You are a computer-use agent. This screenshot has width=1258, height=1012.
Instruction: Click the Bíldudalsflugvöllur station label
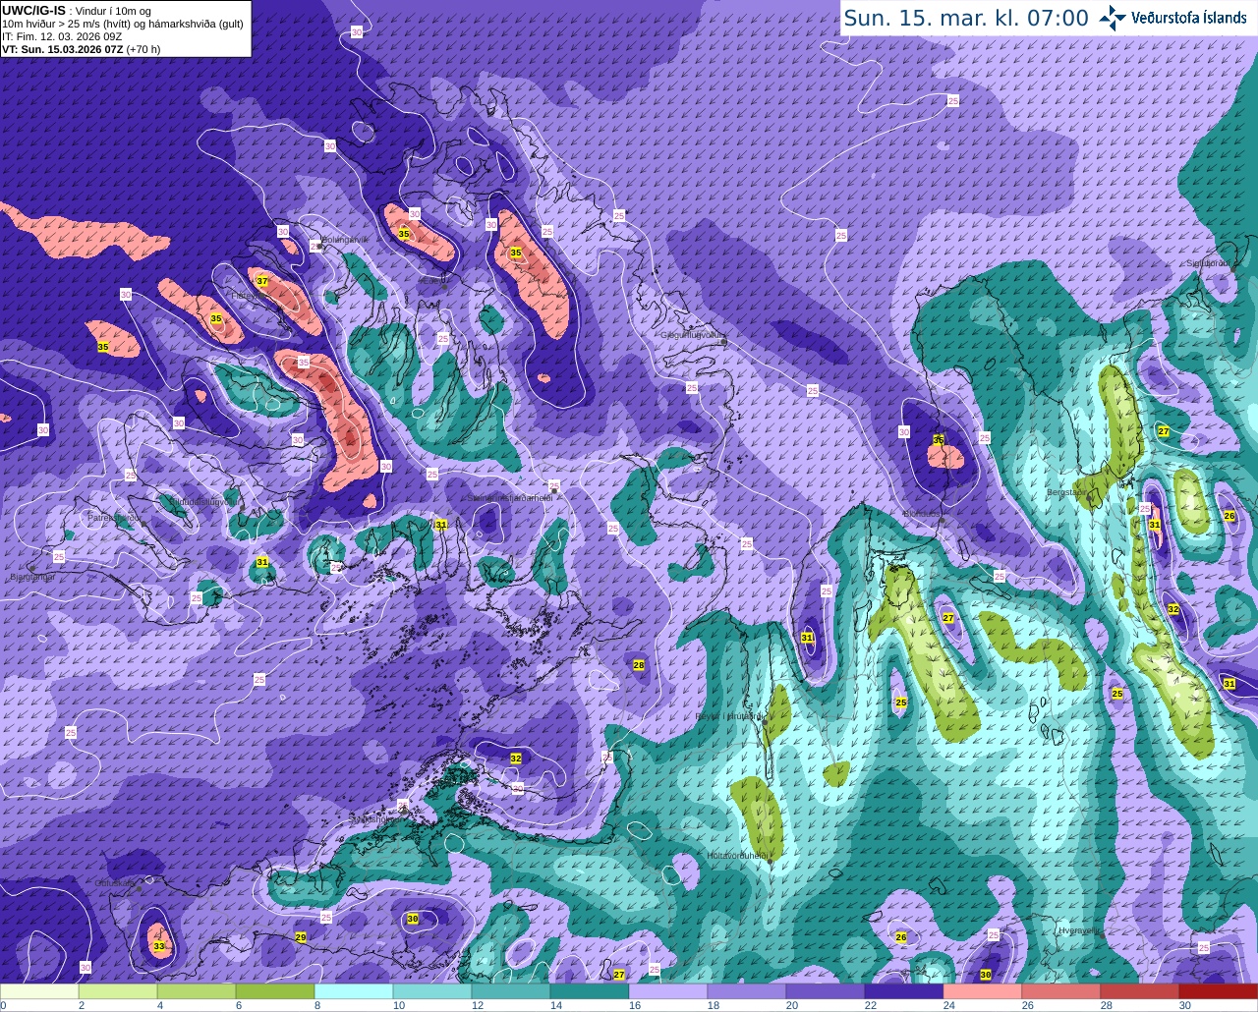click(x=203, y=501)
